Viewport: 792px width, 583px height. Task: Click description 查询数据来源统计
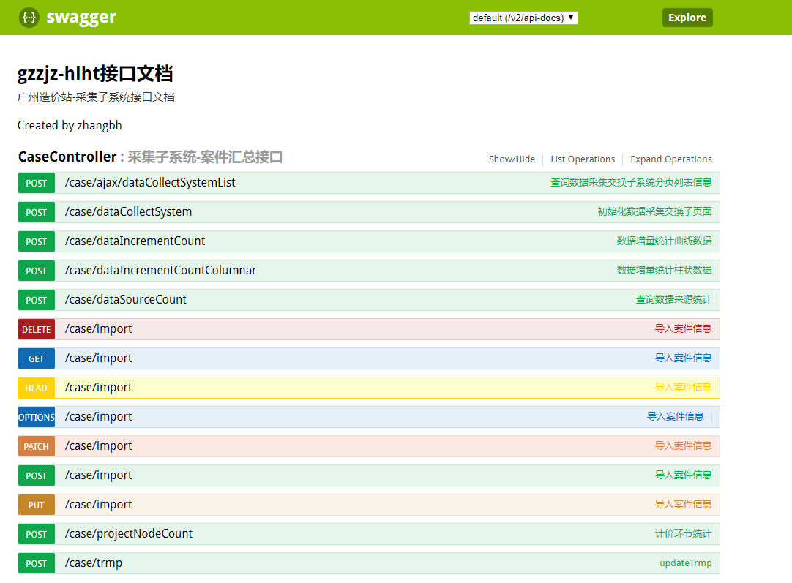[674, 299]
